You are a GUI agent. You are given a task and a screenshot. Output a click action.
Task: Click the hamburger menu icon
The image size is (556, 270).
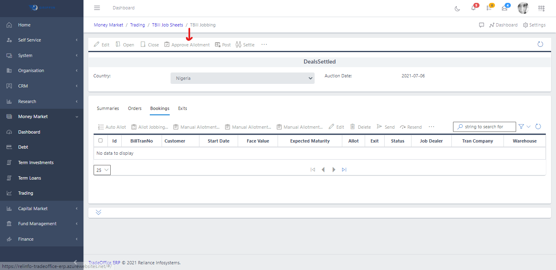pyautogui.click(x=97, y=8)
